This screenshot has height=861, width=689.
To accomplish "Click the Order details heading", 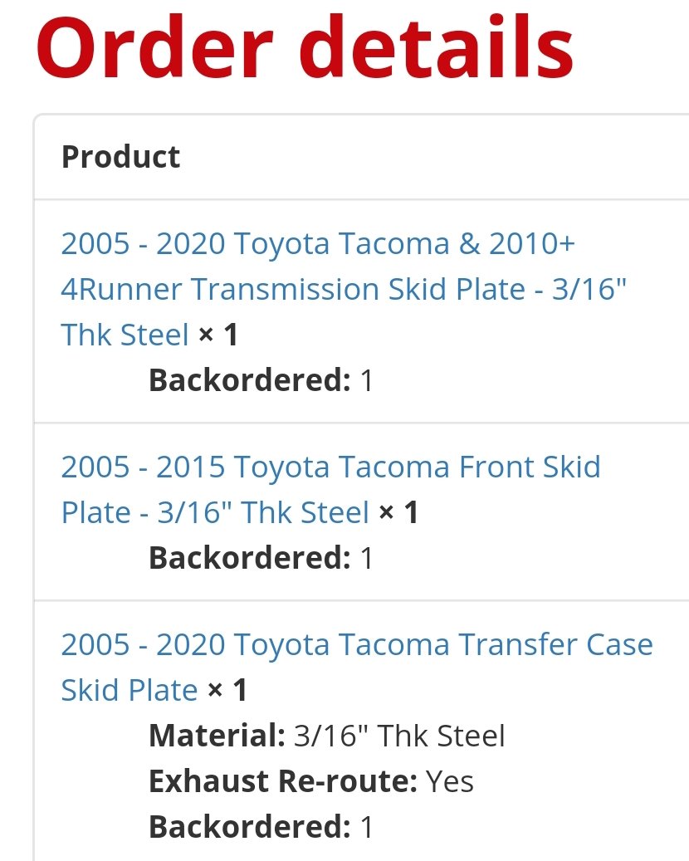I will click(305, 48).
